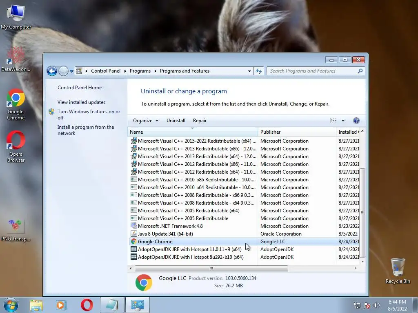Click the Java 8 Update 341 icon
The width and height of the screenshot is (418, 313).
click(x=134, y=234)
